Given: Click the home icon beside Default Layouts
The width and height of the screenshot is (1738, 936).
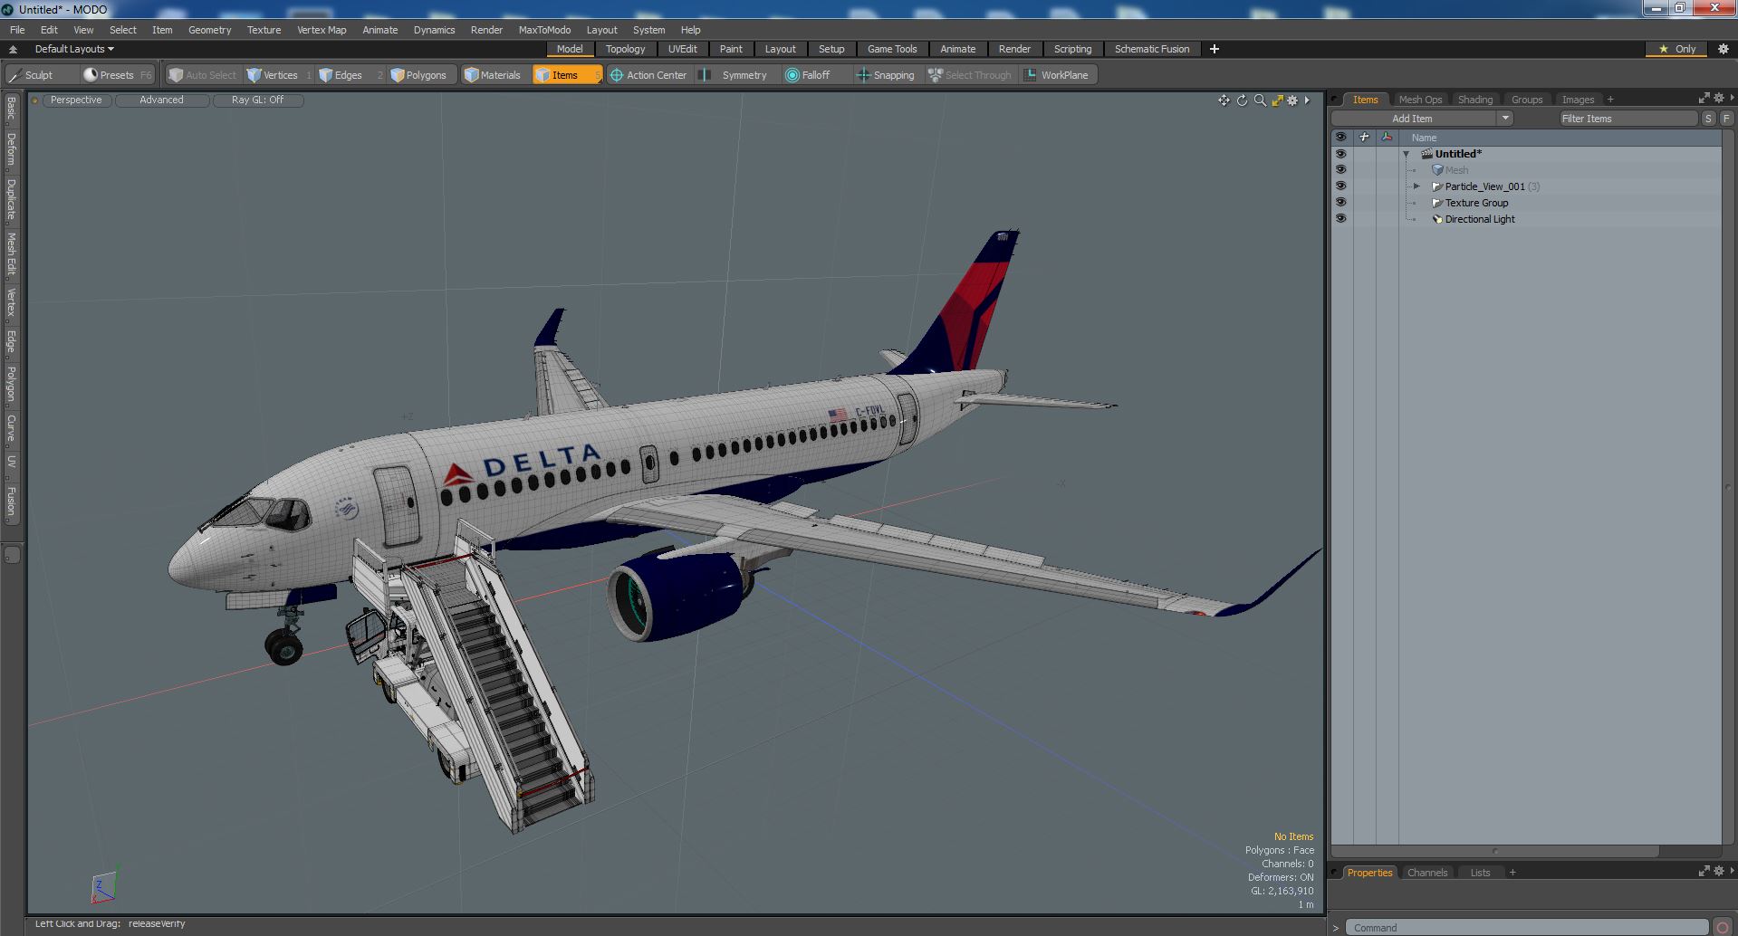Looking at the screenshot, I should pos(13,49).
